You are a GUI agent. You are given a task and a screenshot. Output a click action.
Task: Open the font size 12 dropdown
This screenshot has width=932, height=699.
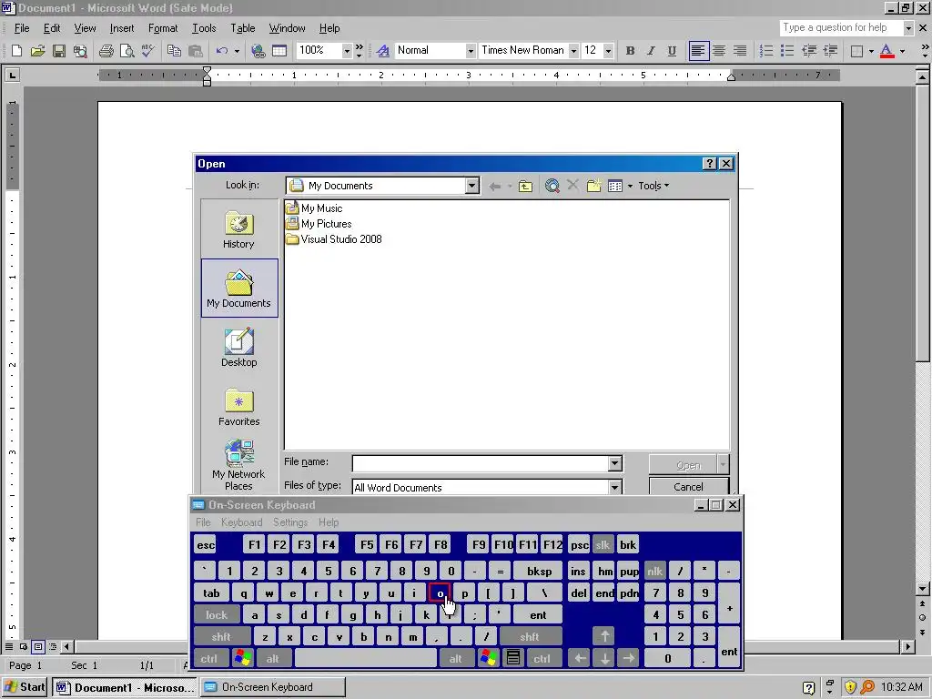(x=608, y=51)
